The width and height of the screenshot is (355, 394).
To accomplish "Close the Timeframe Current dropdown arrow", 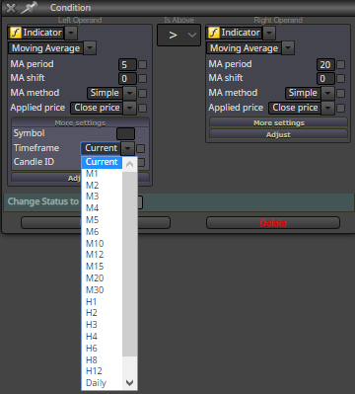I will coord(127,148).
